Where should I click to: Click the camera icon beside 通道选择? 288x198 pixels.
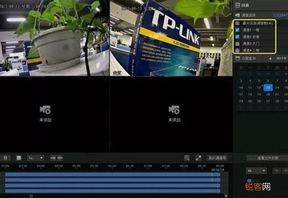click(238, 15)
